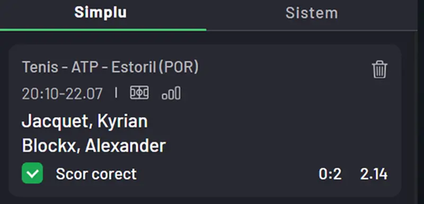Uncheck the green Scor corect checkbox
The width and height of the screenshot is (424, 204).
pos(32,173)
